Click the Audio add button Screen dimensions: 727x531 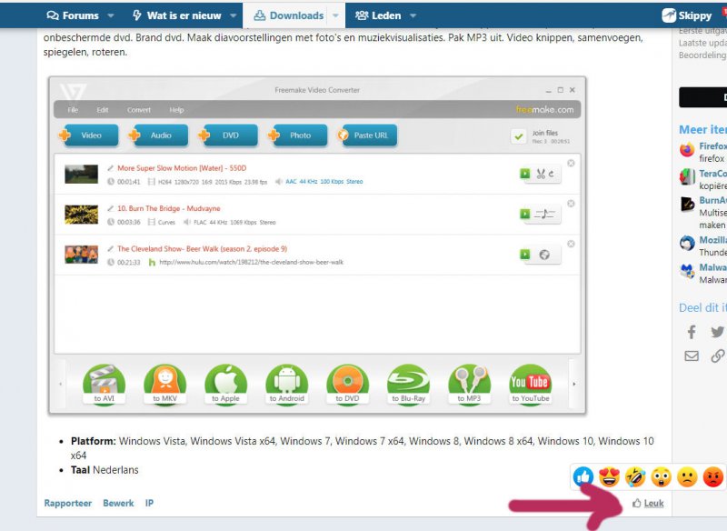pos(158,135)
